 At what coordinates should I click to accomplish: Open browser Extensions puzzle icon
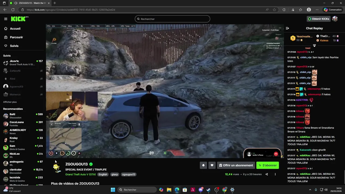click(x=284, y=10)
